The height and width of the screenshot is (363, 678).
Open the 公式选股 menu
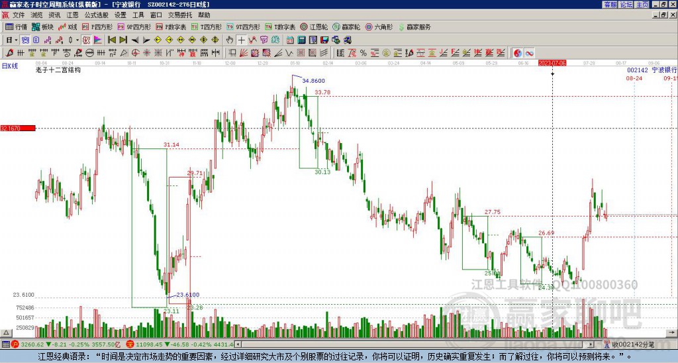[96, 15]
